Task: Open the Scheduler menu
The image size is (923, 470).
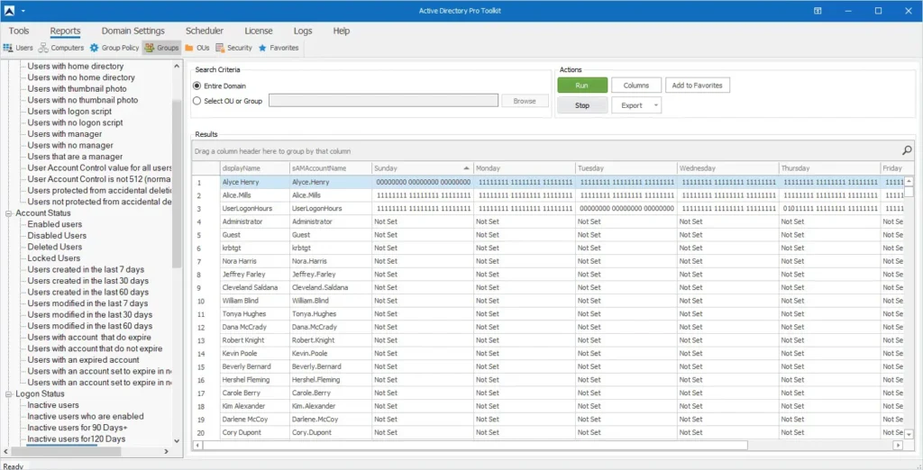Action: click(x=205, y=31)
